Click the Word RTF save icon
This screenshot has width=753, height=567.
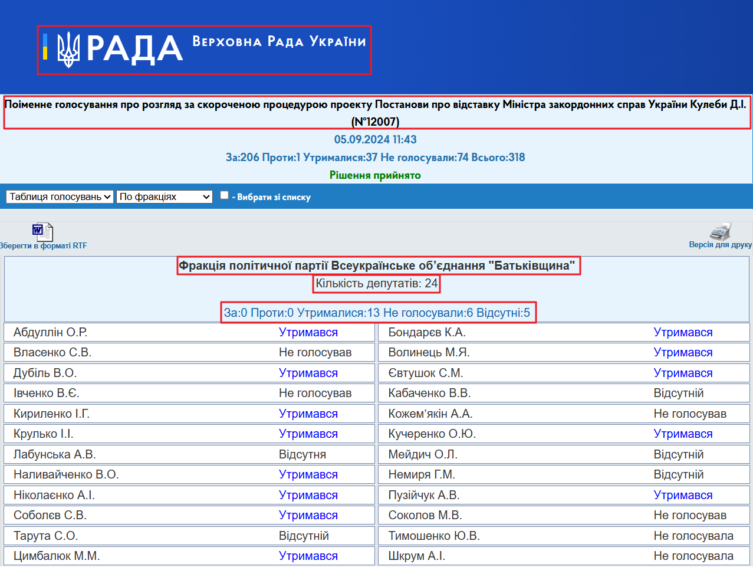(42, 232)
